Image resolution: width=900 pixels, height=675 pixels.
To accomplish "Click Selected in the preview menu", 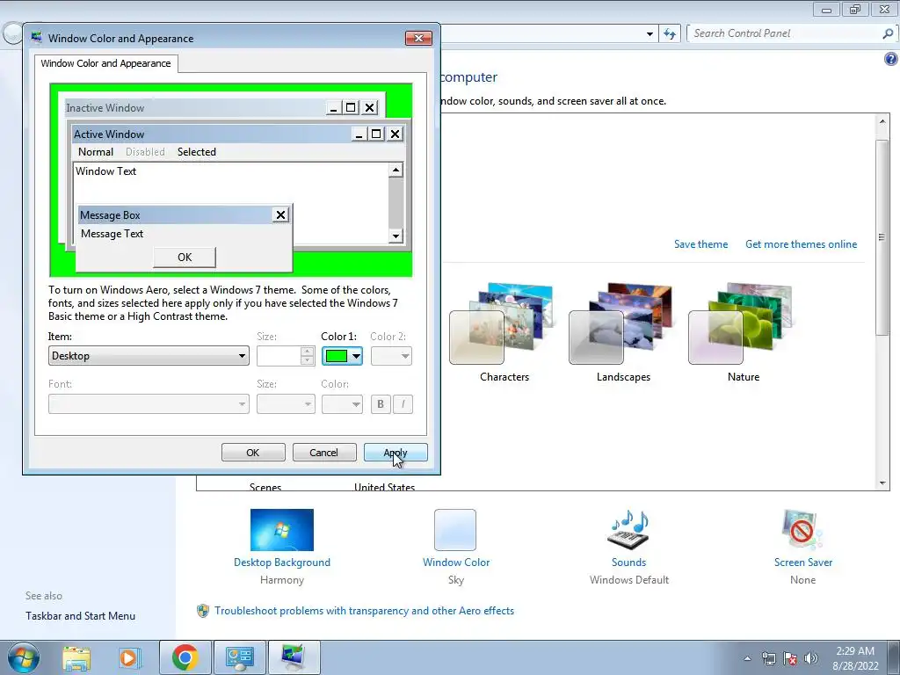I will pos(196,151).
